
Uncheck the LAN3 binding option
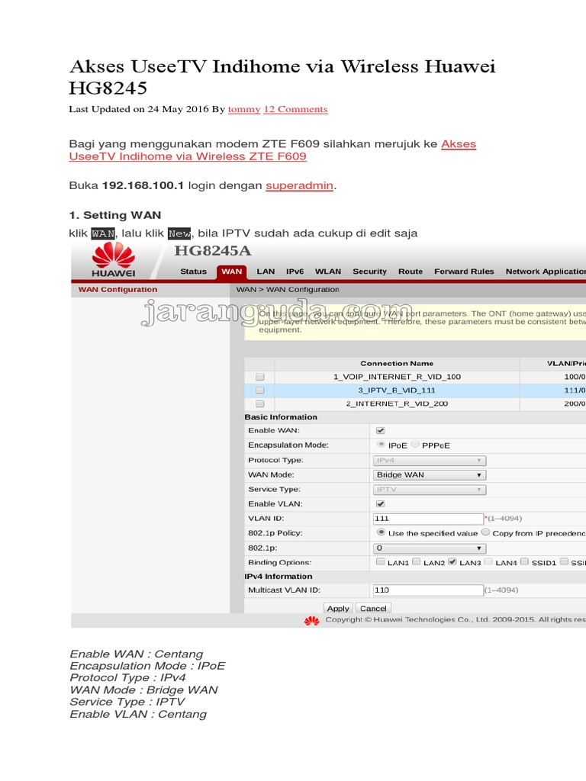pyautogui.click(x=452, y=562)
